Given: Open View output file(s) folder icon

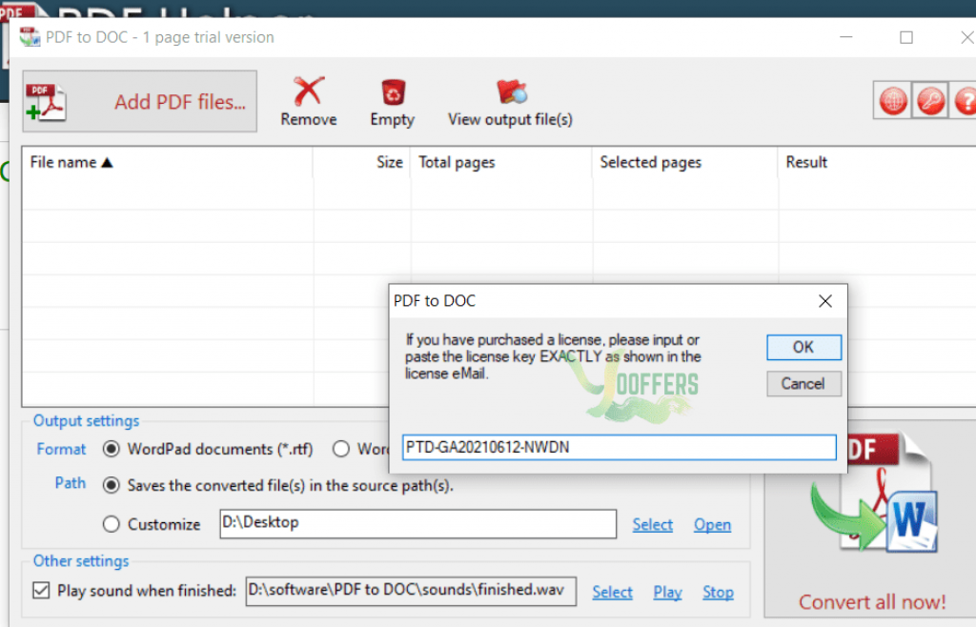Looking at the screenshot, I should tap(511, 92).
